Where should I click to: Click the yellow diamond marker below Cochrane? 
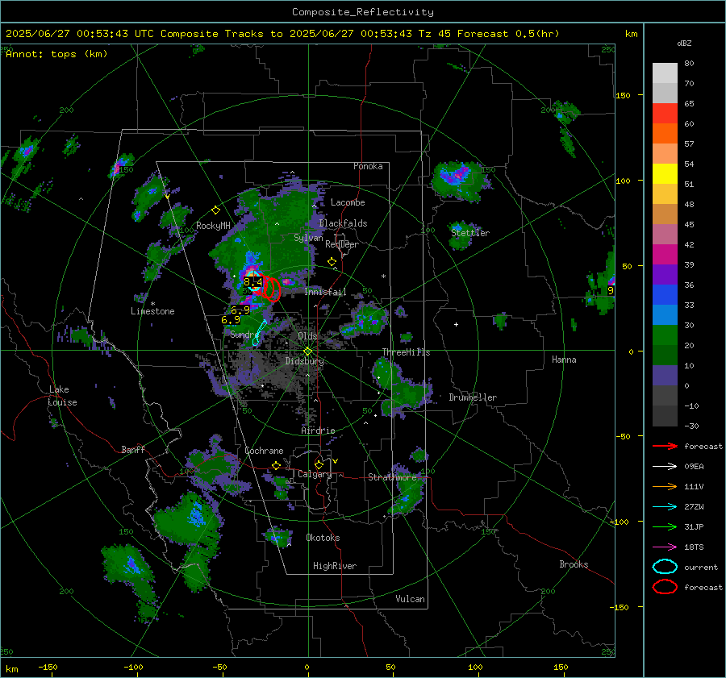277,465
